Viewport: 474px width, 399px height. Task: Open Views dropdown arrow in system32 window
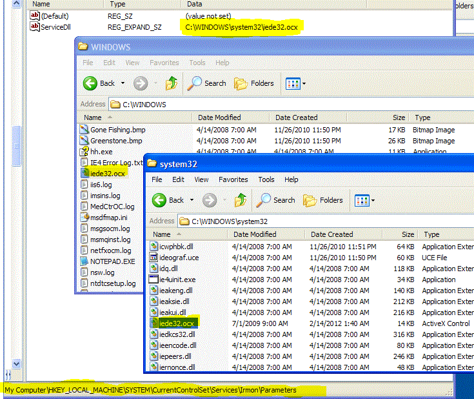373,200
